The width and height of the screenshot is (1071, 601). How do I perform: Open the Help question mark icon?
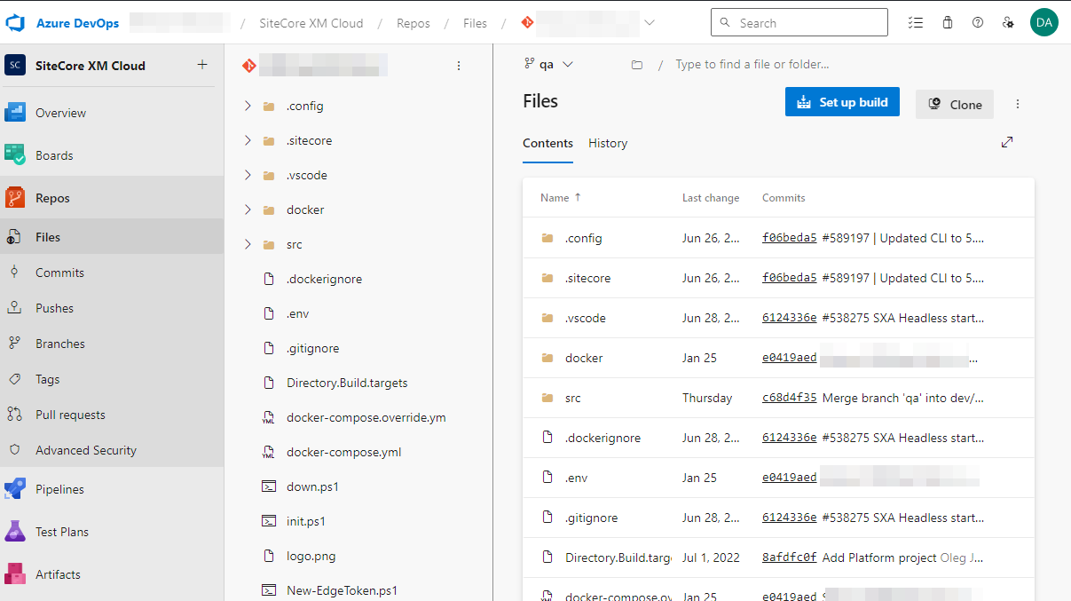pyautogui.click(x=978, y=21)
